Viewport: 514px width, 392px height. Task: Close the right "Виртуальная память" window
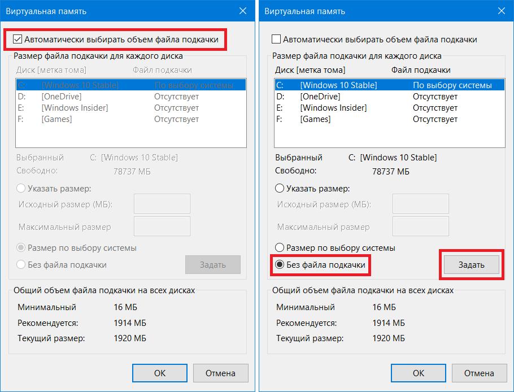(502, 11)
